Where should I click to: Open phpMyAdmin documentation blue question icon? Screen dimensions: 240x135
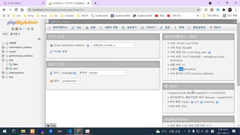pyautogui.click(x=21, y=28)
